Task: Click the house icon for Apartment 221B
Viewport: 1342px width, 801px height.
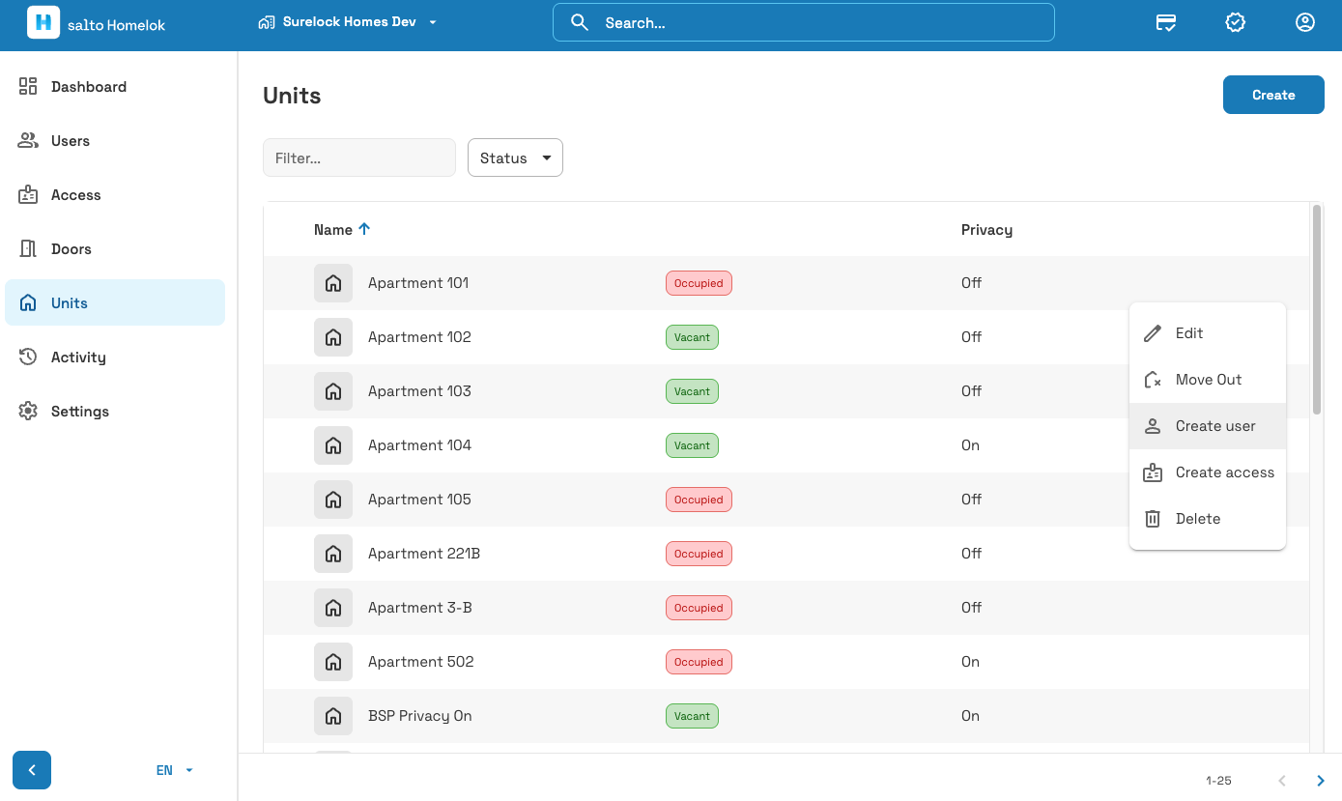Action: (x=333, y=554)
